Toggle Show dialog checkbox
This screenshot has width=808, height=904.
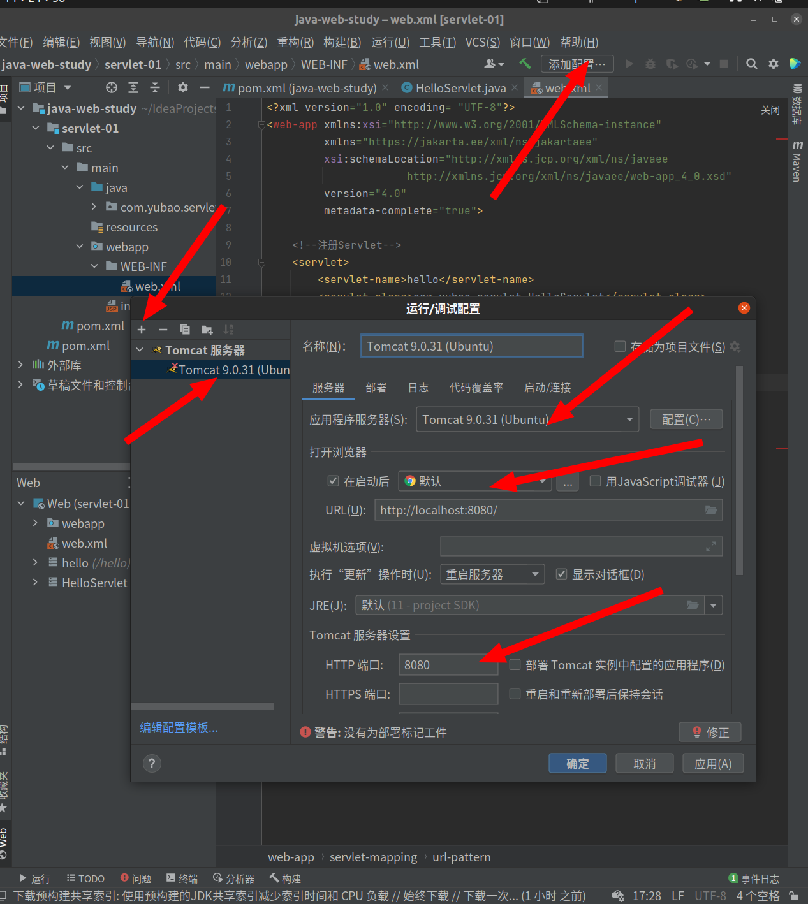561,574
